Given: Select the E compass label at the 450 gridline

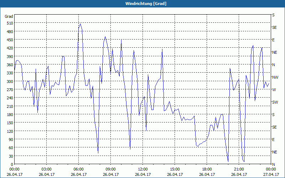Looking at the screenshot, I should coord(273,40).
